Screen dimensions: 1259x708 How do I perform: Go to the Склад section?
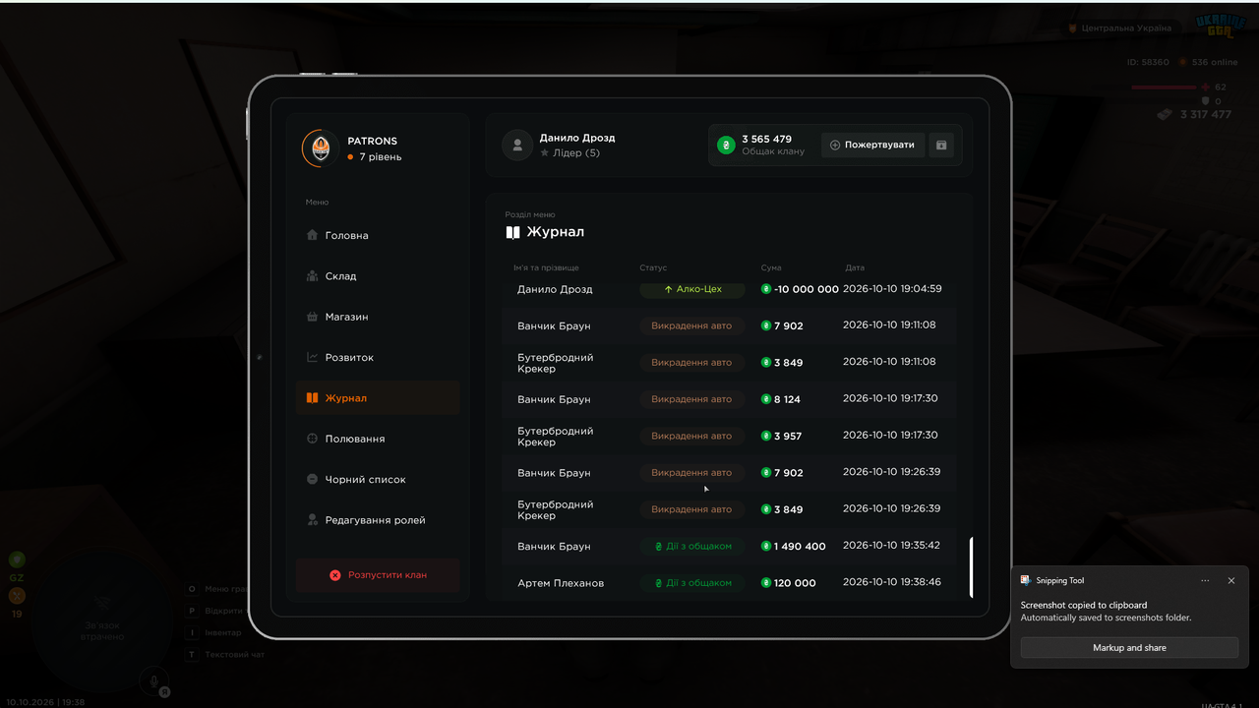[378, 276]
